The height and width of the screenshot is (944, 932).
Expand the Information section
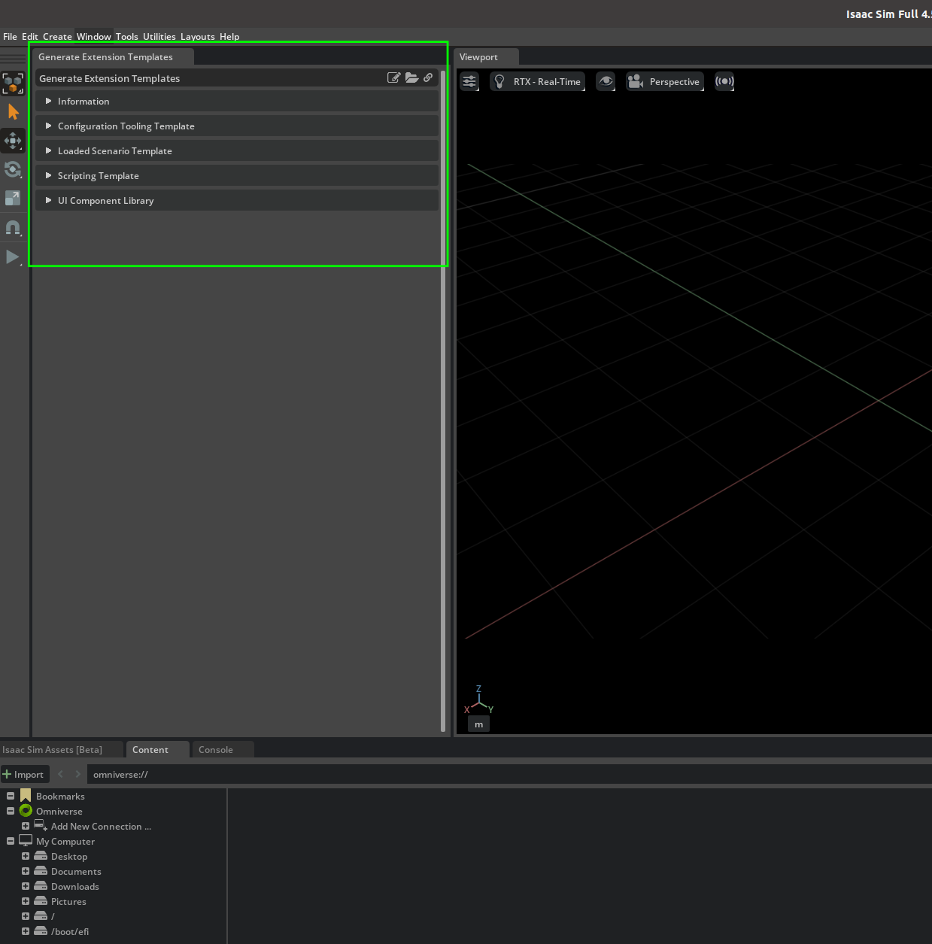tap(237, 101)
